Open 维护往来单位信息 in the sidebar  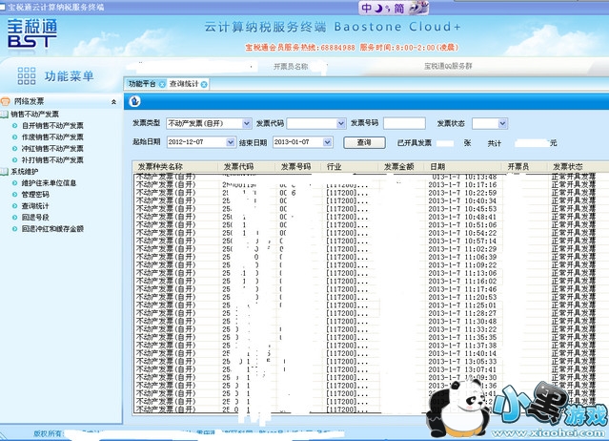point(49,182)
